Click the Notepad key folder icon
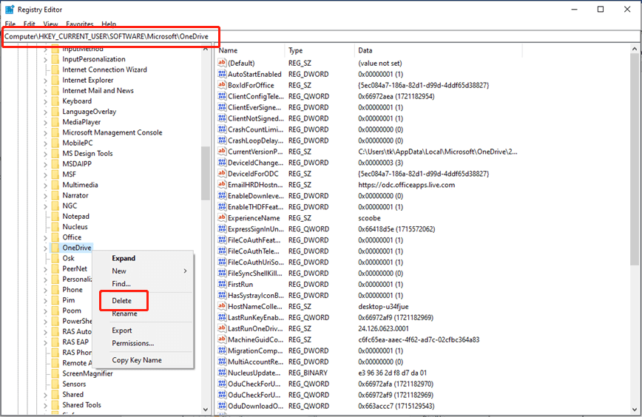642x417 pixels. coord(55,216)
